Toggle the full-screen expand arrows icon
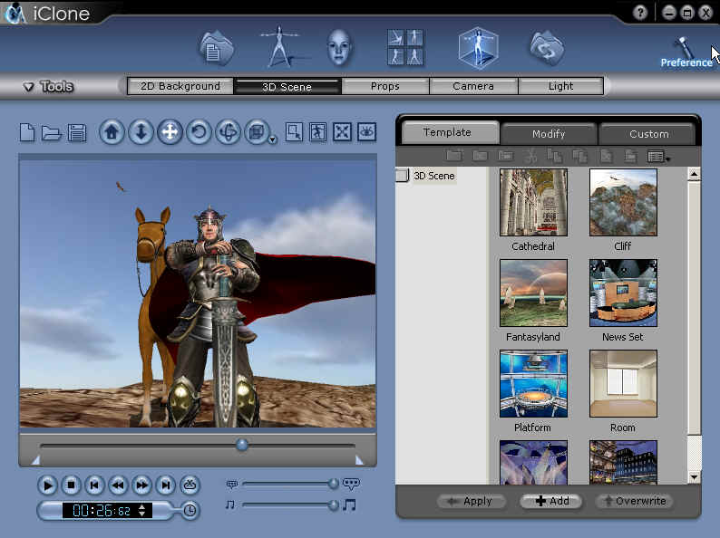The image size is (720, 538). pyautogui.click(x=342, y=132)
